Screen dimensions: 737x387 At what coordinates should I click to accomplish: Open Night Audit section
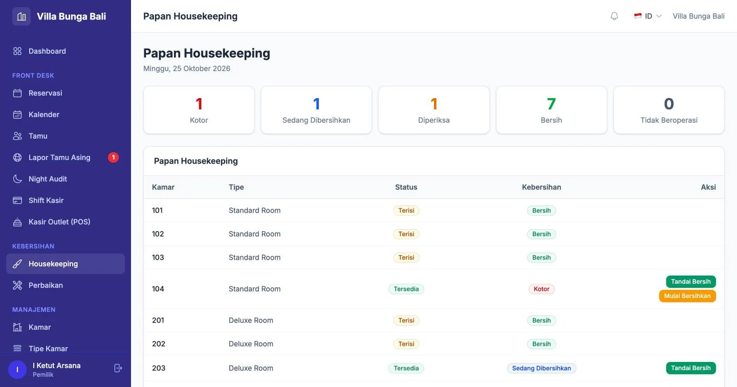click(x=66, y=179)
